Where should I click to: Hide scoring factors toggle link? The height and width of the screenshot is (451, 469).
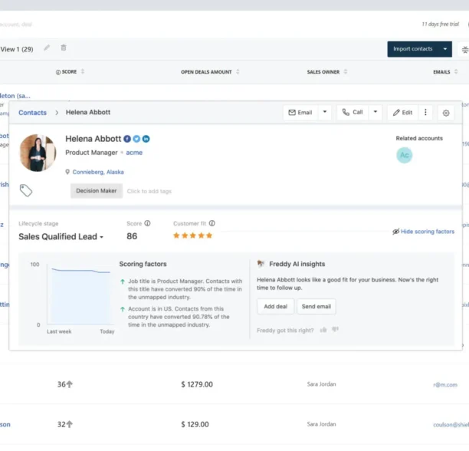(424, 232)
